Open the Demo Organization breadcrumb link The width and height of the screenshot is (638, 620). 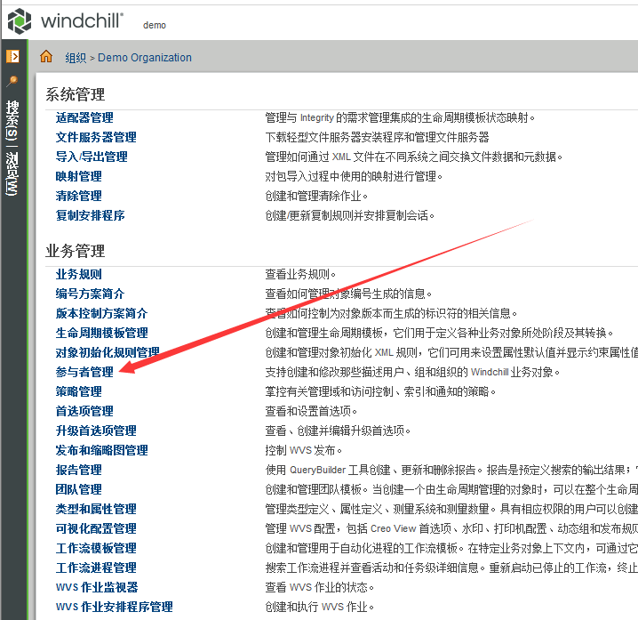pyautogui.click(x=145, y=58)
